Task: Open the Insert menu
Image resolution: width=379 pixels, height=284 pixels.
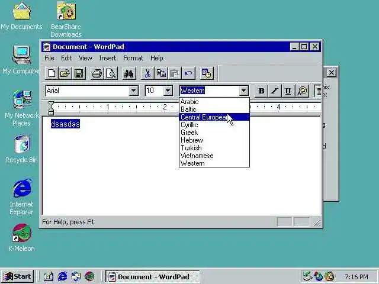Action: click(108, 58)
